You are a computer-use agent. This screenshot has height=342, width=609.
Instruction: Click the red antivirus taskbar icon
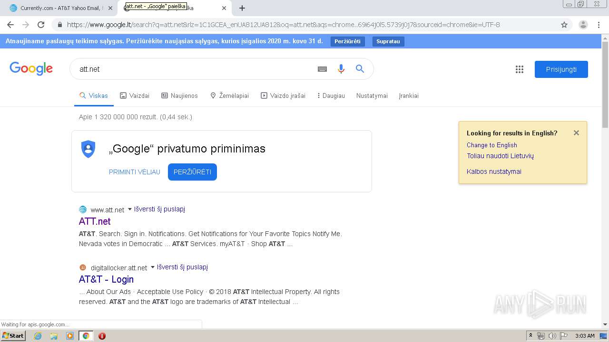pos(102,336)
